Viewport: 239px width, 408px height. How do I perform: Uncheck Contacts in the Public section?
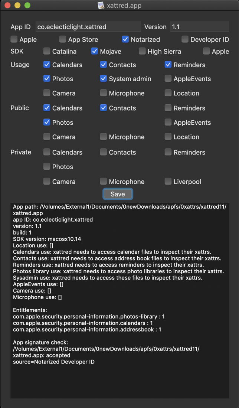tap(104, 108)
